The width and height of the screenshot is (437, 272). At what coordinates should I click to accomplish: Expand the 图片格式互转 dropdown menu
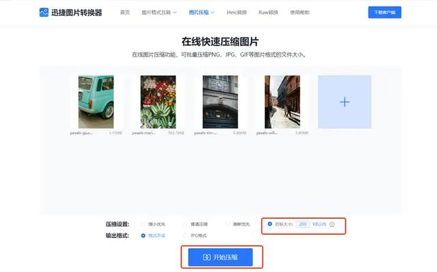pos(159,12)
